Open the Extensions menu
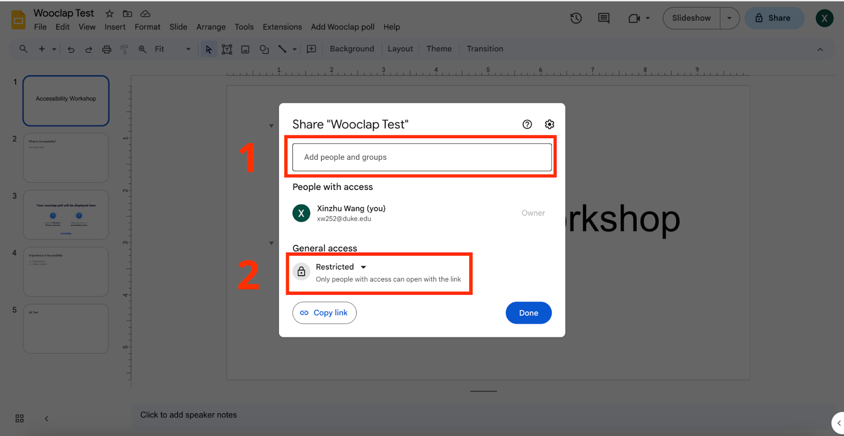844x436 pixels. coord(282,27)
